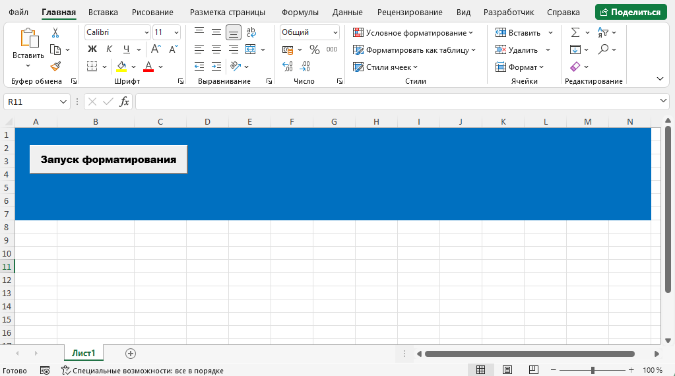
Task: Click the Decrease Indent icon
Action: [199, 66]
